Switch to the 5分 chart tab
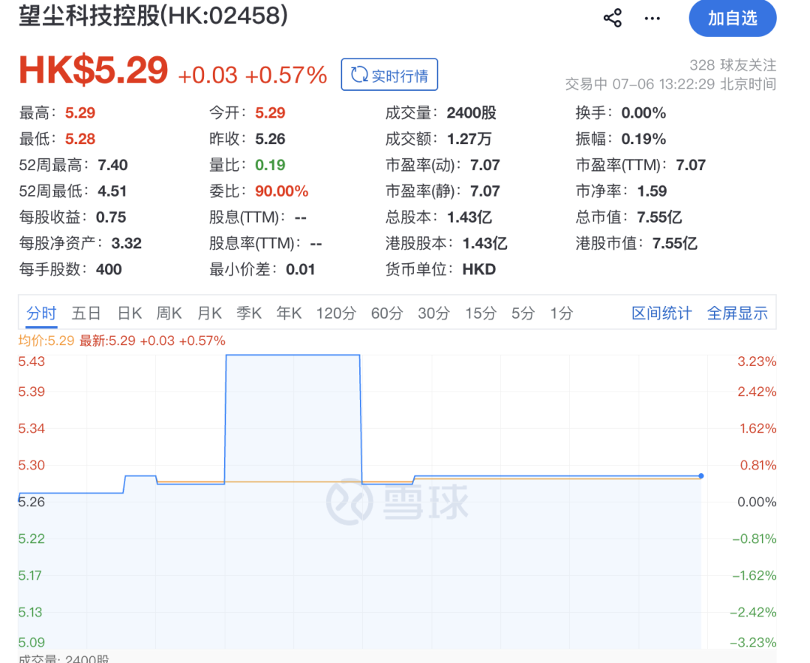 (x=523, y=313)
